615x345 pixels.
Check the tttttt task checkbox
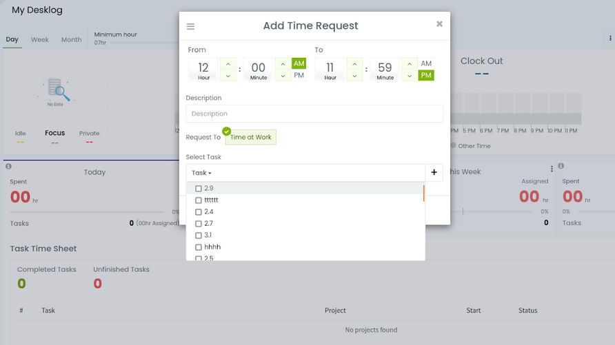[x=199, y=200]
